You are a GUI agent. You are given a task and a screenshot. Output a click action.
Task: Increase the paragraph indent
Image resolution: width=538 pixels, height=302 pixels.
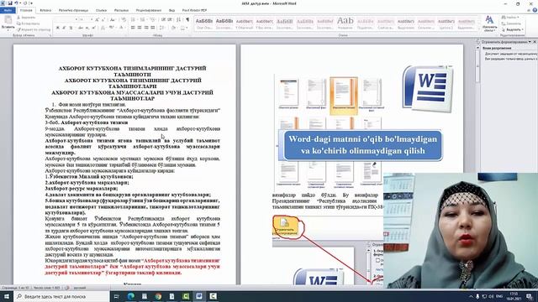point(170,19)
